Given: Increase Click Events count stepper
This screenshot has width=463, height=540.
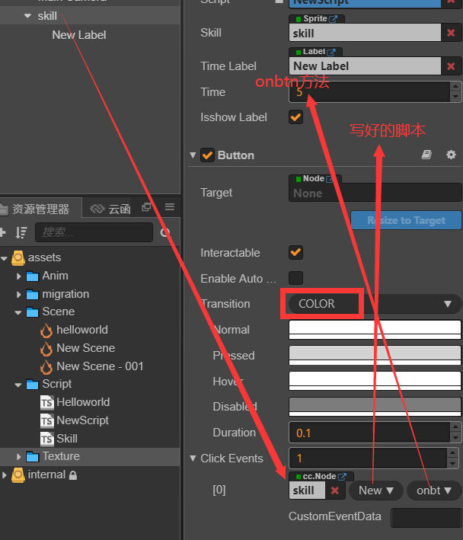Looking at the screenshot, I should click(x=452, y=453).
